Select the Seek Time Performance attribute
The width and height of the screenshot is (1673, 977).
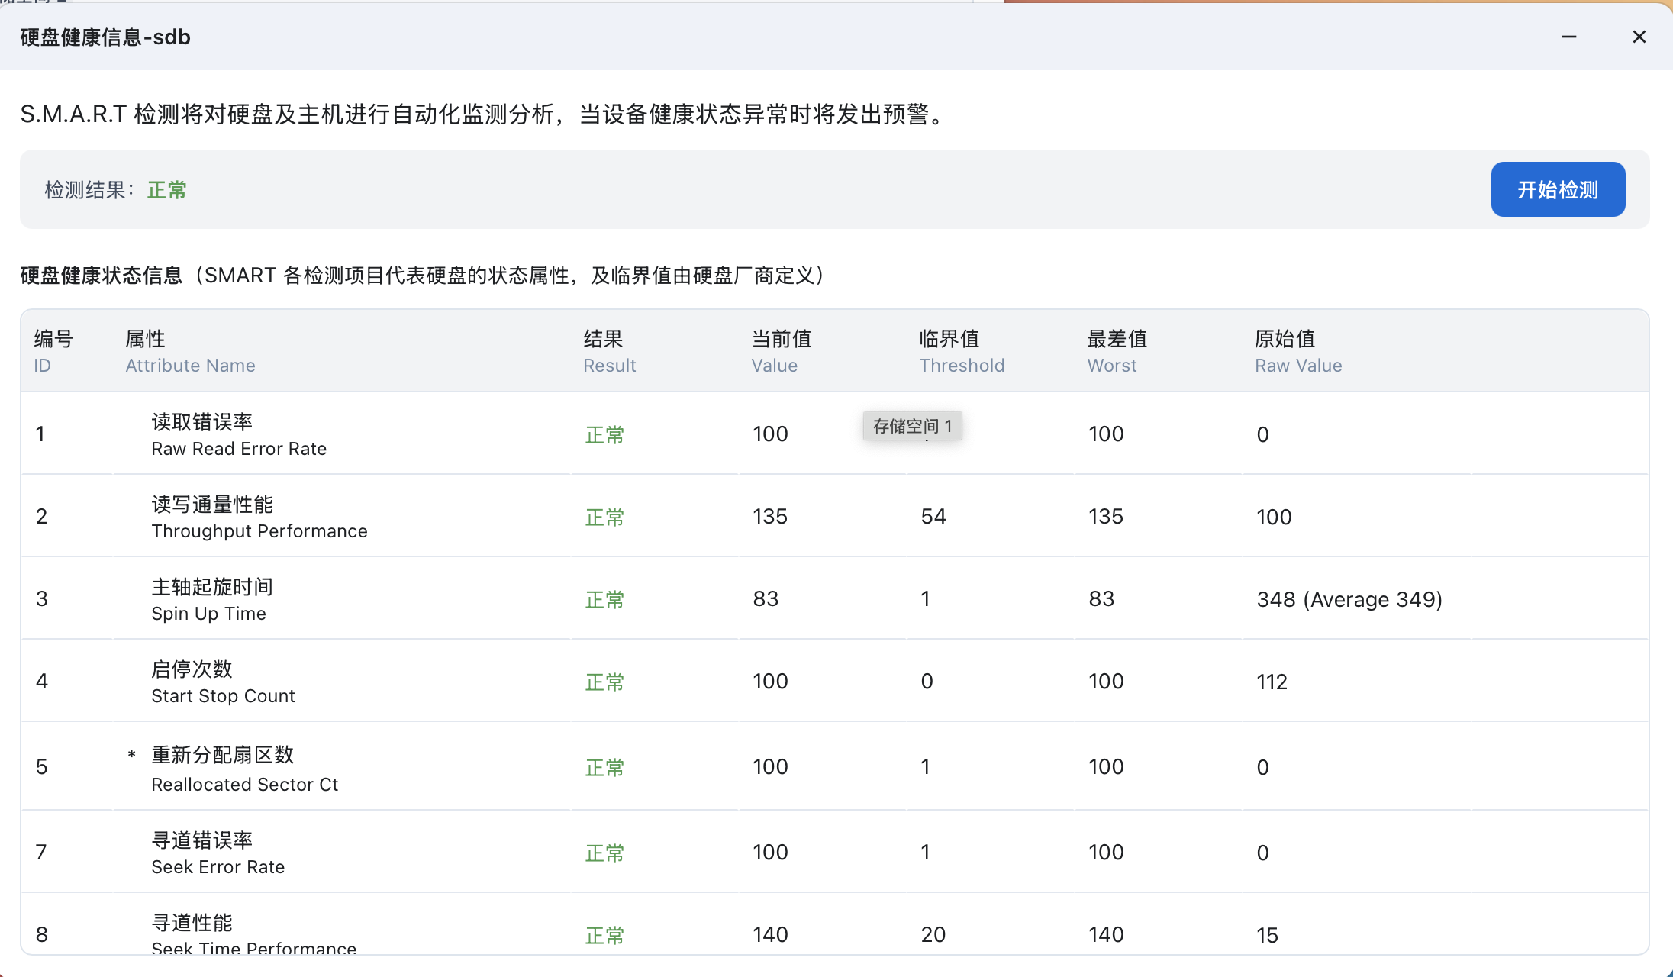[x=253, y=934]
